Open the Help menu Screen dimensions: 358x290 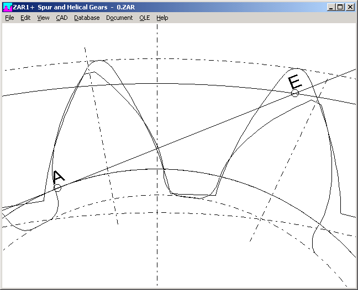point(162,18)
